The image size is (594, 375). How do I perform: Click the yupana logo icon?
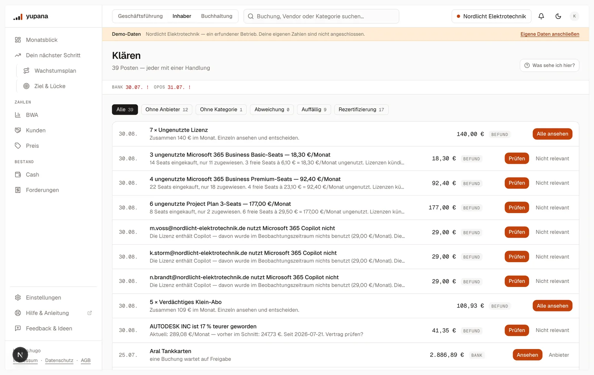[x=18, y=16]
